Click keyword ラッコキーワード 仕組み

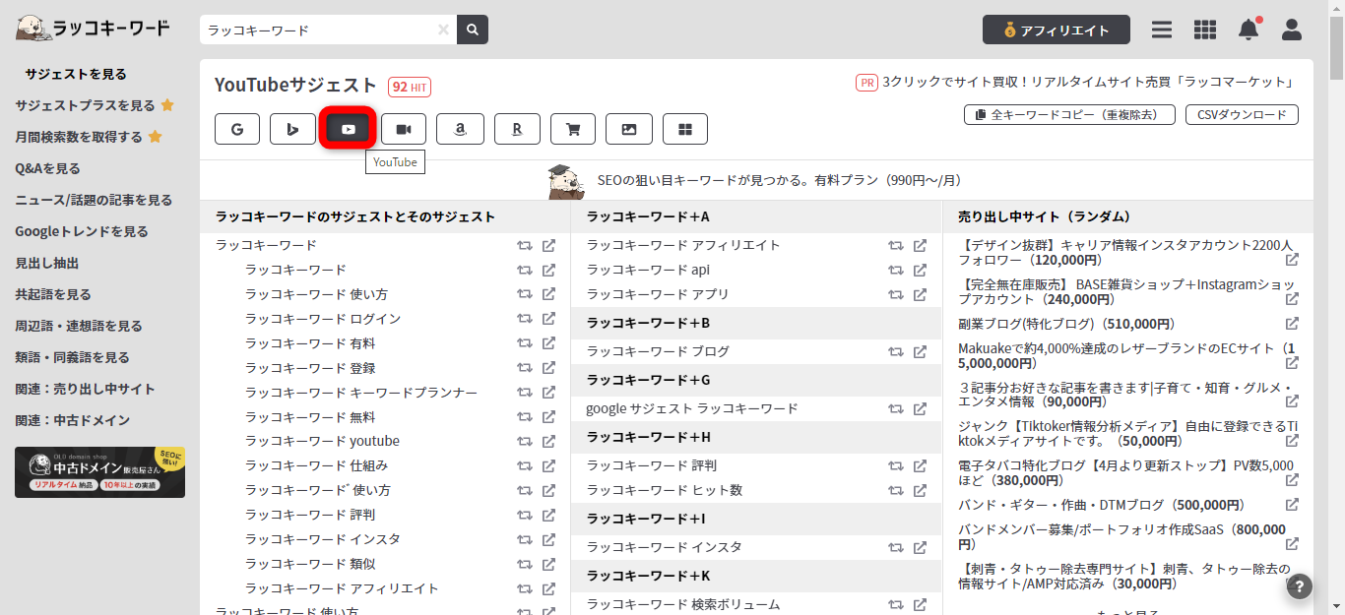pyautogui.click(x=316, y=465)
